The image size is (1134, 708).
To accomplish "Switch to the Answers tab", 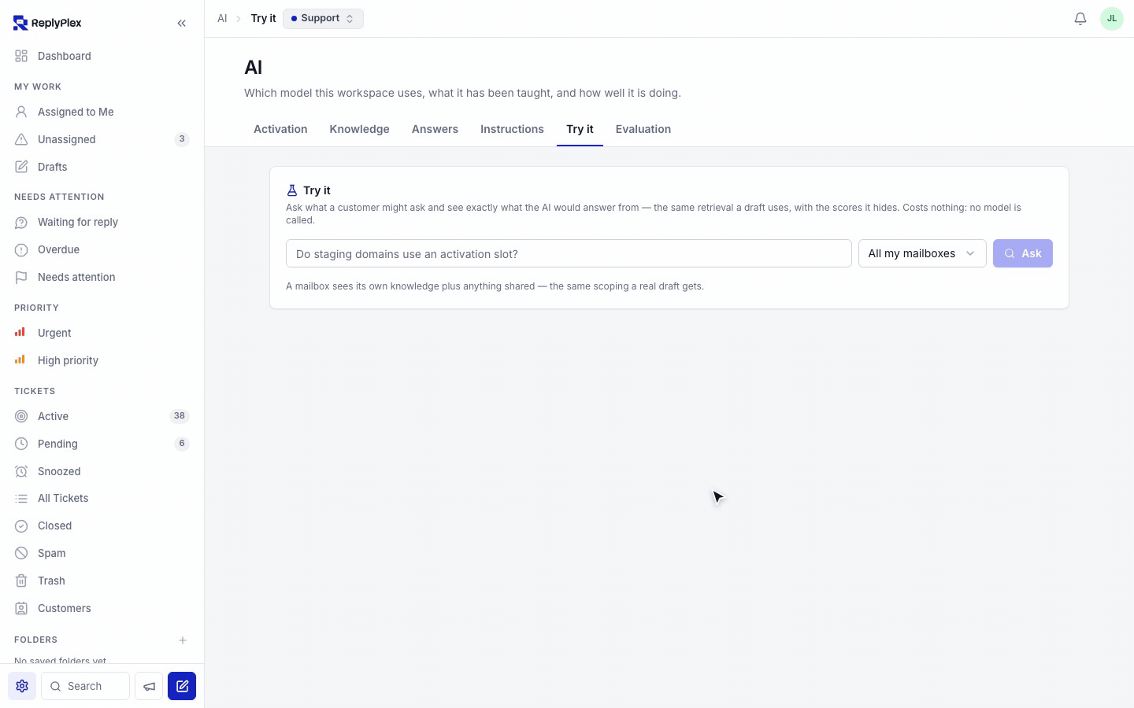I will [x=435, y=129].
